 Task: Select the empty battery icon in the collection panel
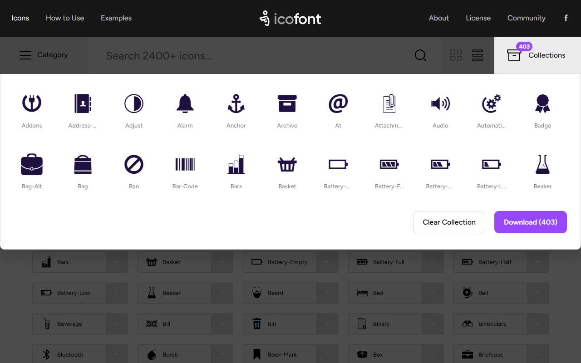click(338, 164)
